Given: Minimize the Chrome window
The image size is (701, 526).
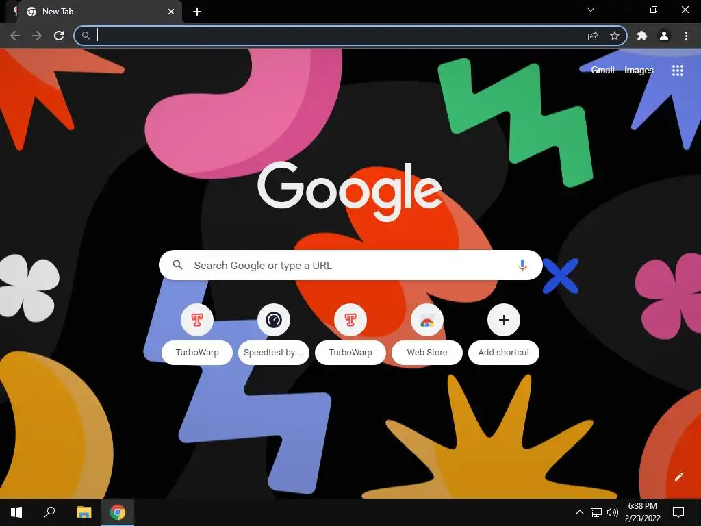Looking at the screenshot, I should tap(622, 10).
